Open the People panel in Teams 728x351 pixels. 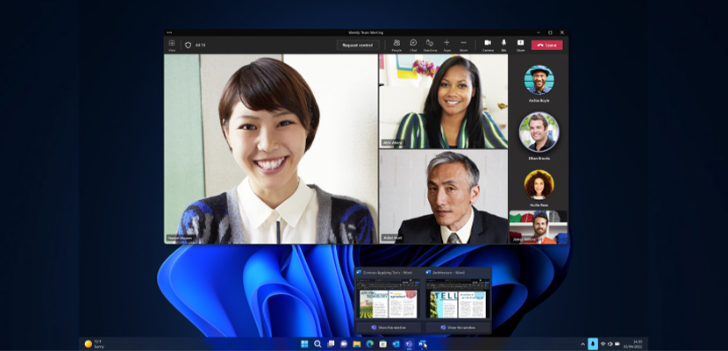396,43
